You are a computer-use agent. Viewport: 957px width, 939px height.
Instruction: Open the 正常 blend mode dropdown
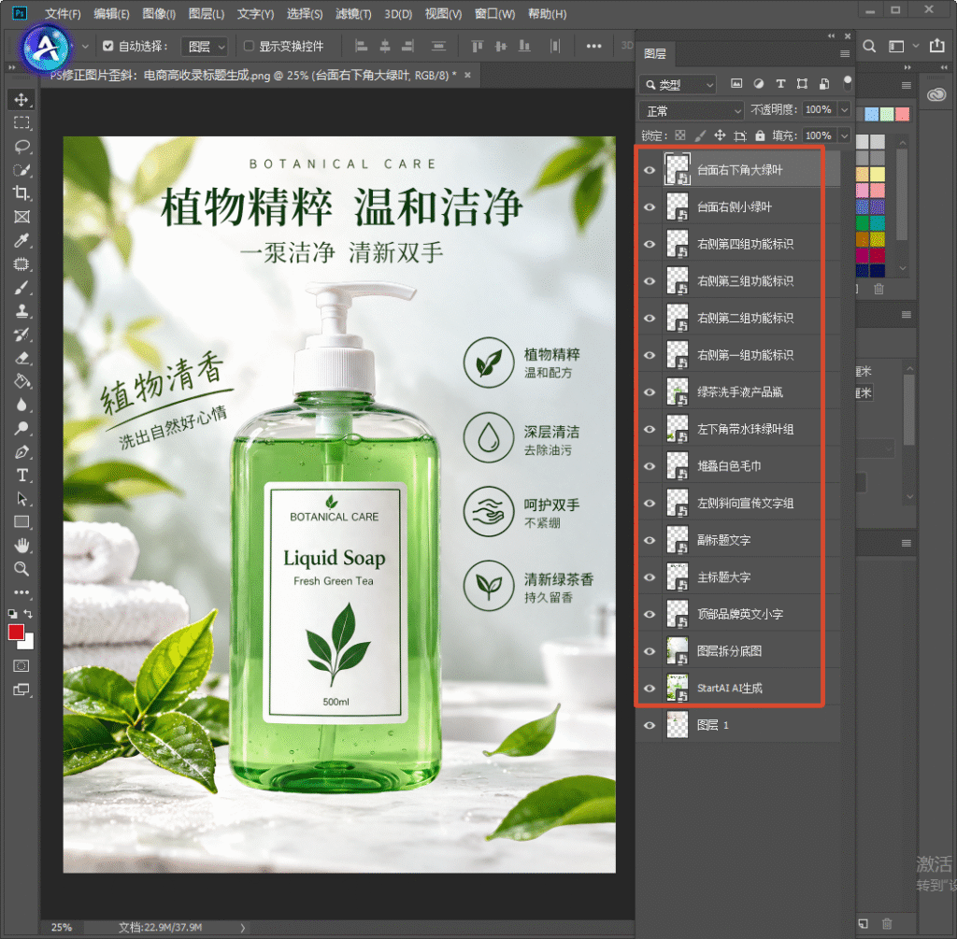pos(692,111)
